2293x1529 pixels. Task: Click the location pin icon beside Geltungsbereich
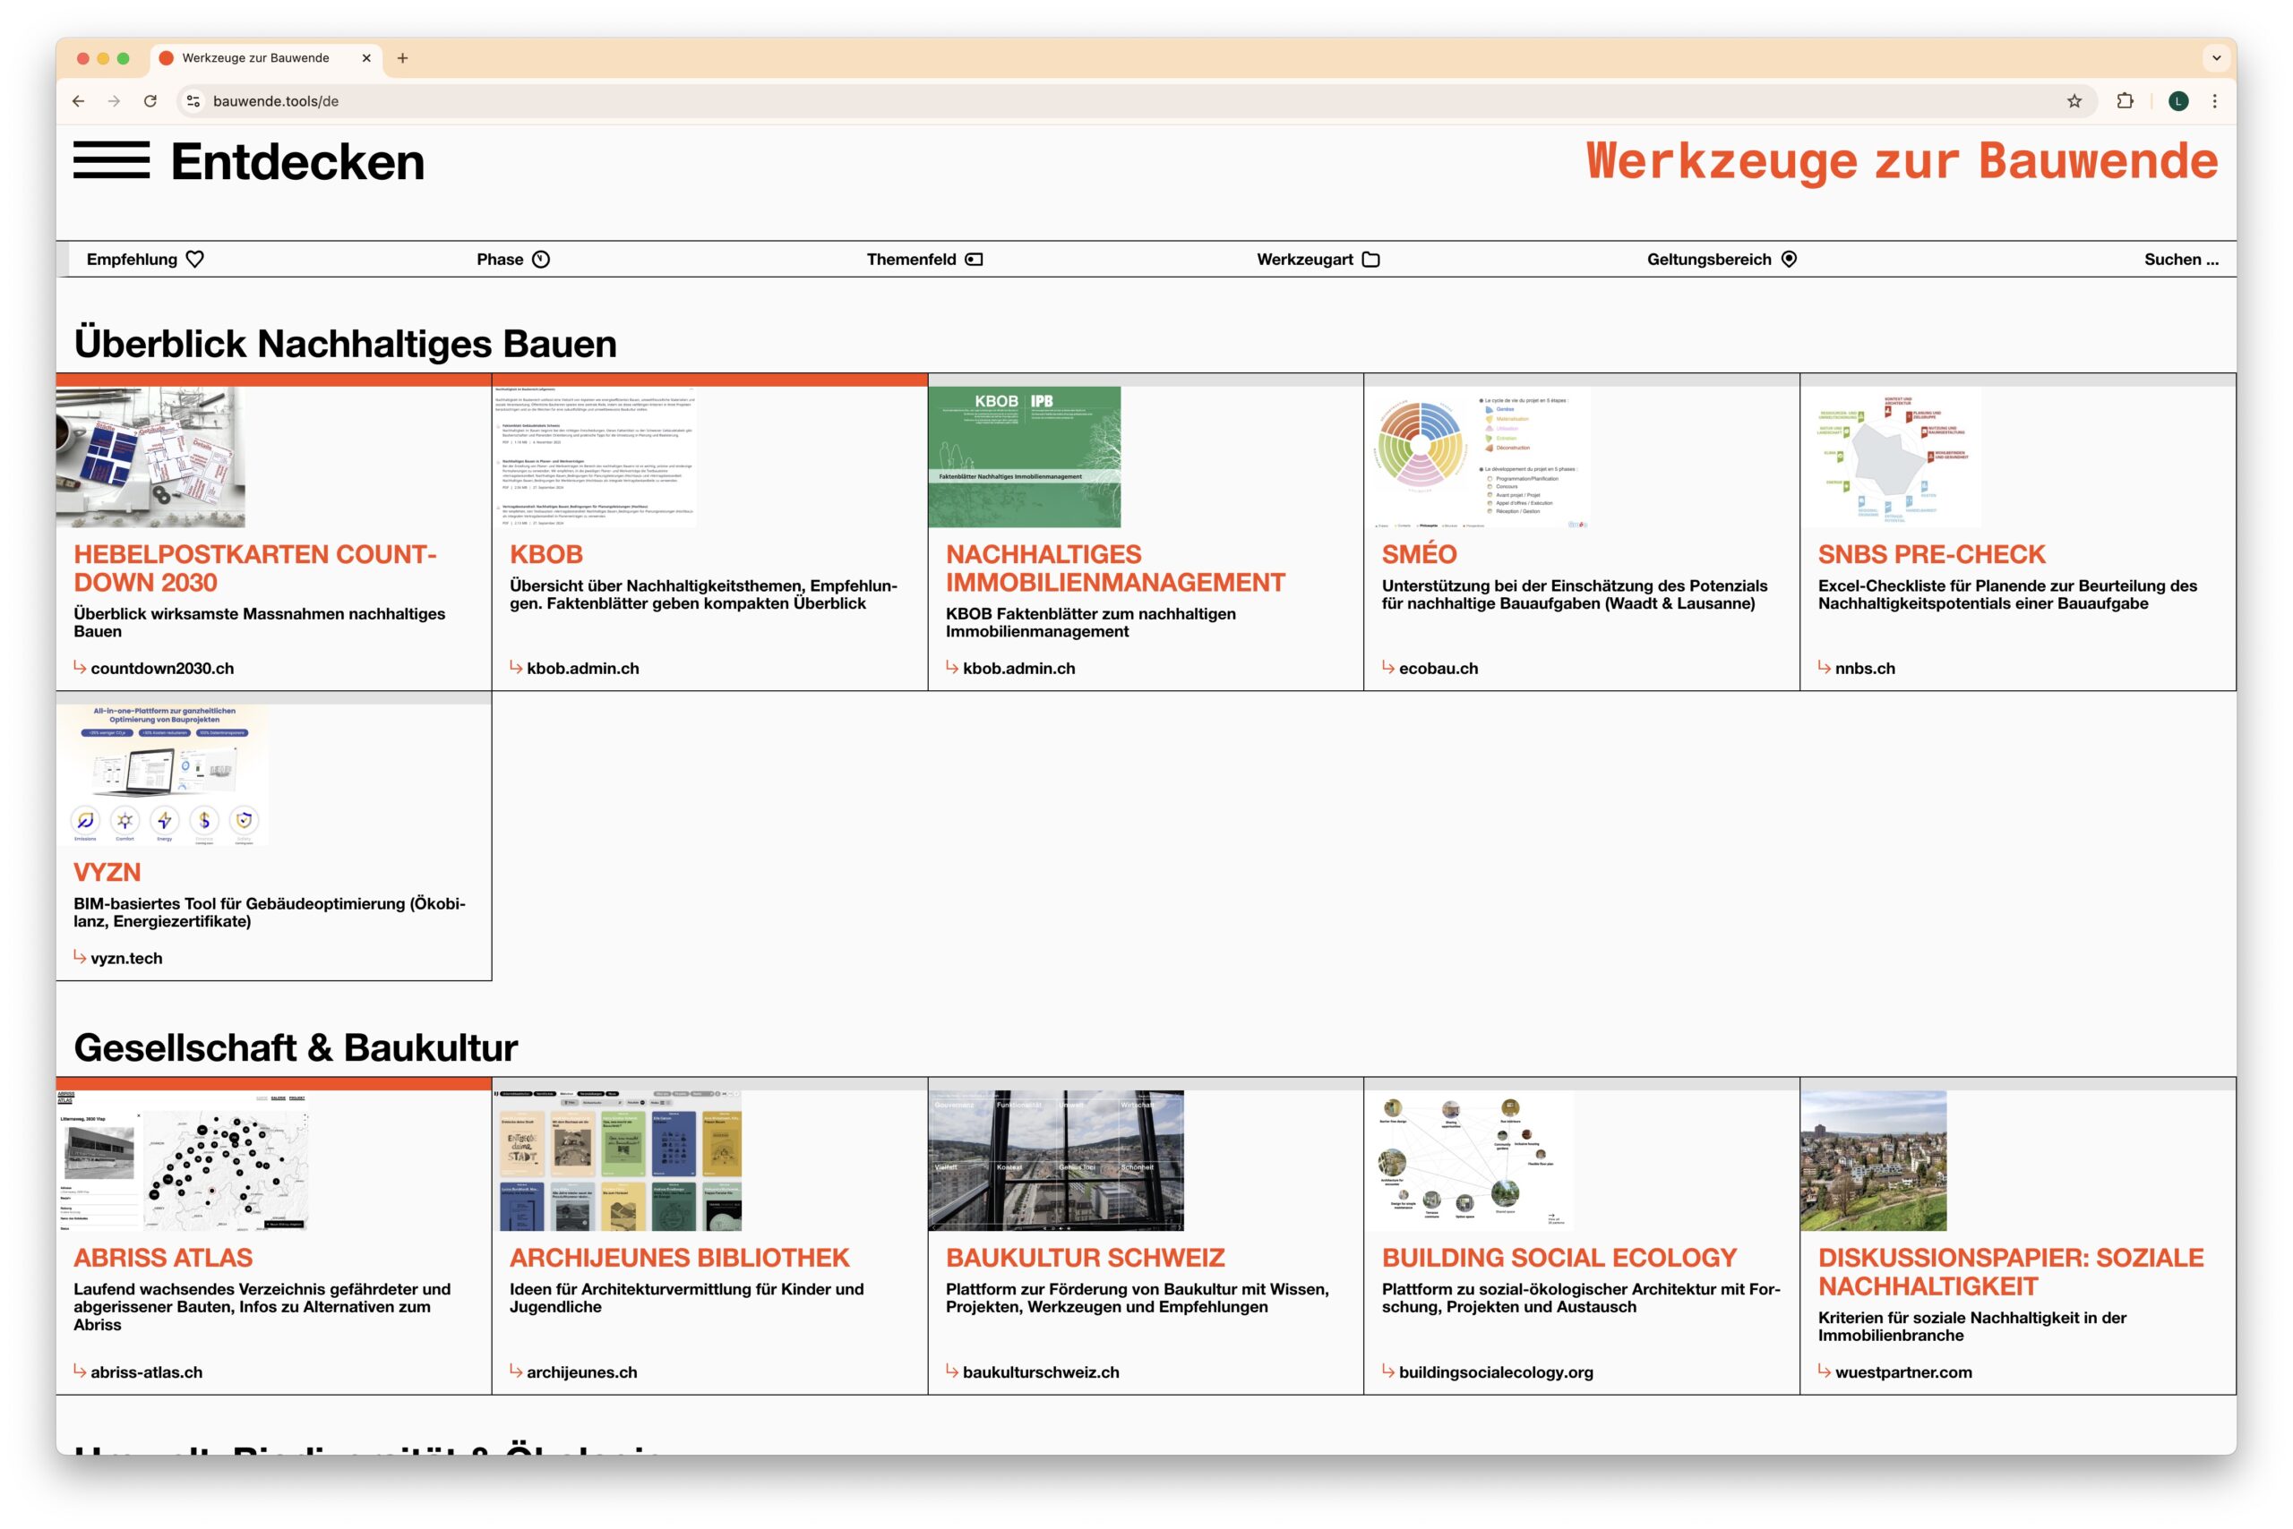[x=1789, y=260]
